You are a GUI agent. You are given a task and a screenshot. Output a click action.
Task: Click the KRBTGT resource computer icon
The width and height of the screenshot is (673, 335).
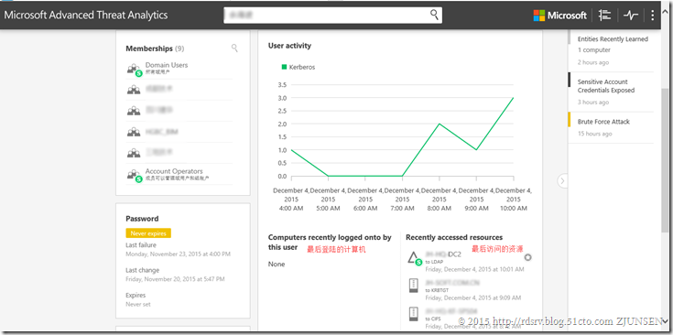[413, 286]
